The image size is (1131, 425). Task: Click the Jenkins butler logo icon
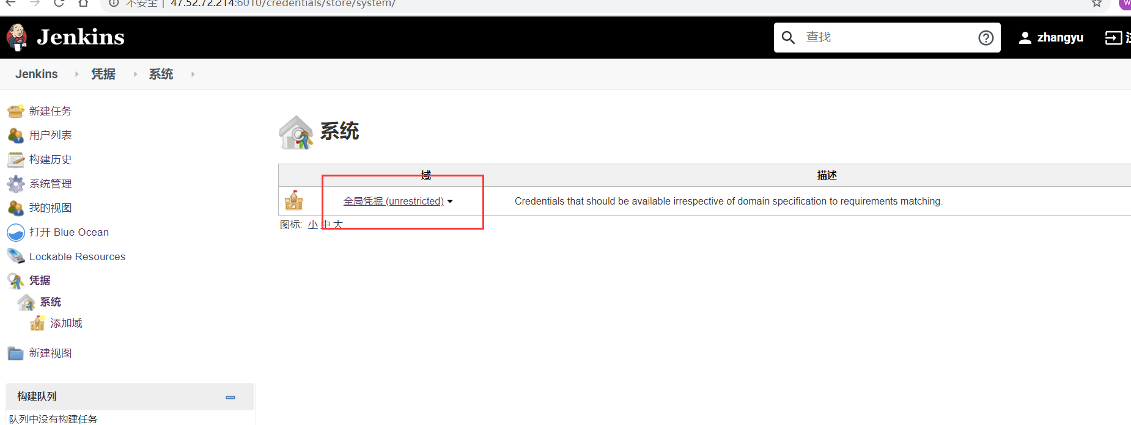pyautogui.click(x=17, y=37)
